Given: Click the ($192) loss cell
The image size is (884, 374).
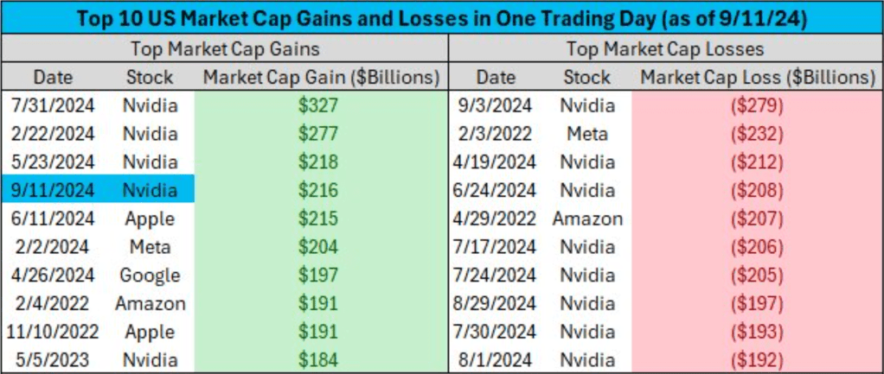Looking at the screenshot, I should [x=757, y=359].
